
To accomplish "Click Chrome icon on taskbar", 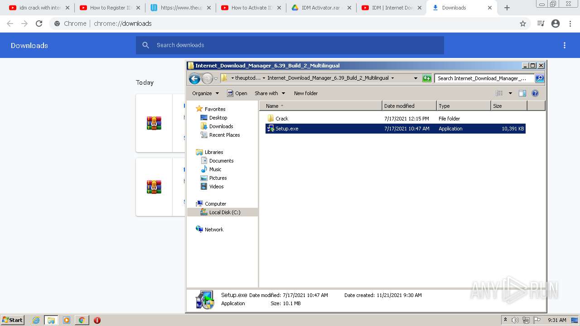I will tap(82, 320).
